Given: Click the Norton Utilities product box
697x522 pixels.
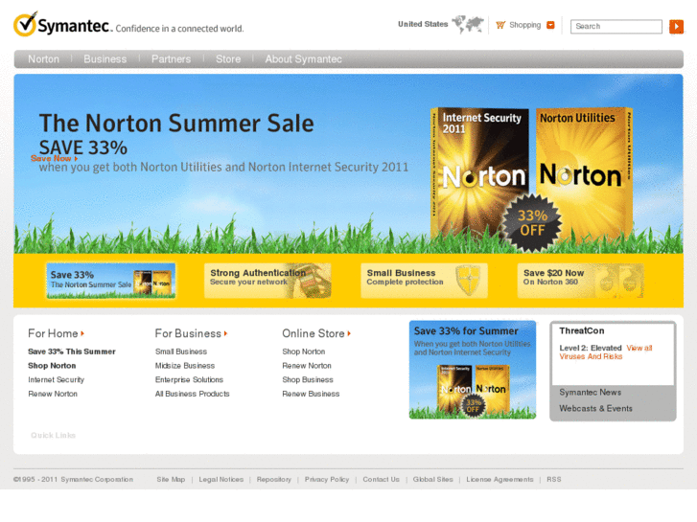Looking at the screenshot, I should 584,173.
